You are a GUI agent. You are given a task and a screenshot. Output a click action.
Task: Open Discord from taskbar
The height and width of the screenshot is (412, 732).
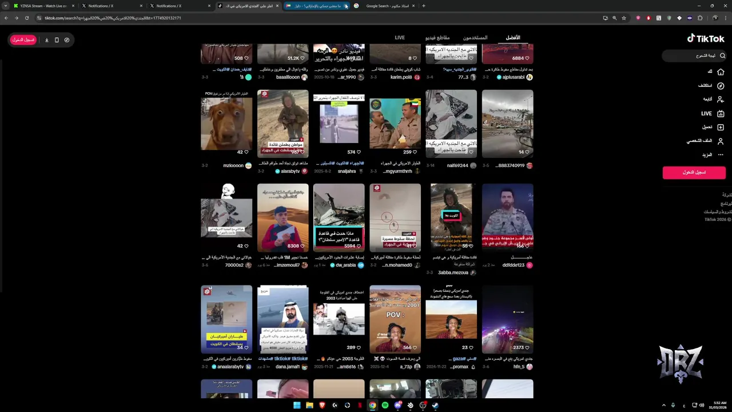pyautogui.click(x=397, y=405)
